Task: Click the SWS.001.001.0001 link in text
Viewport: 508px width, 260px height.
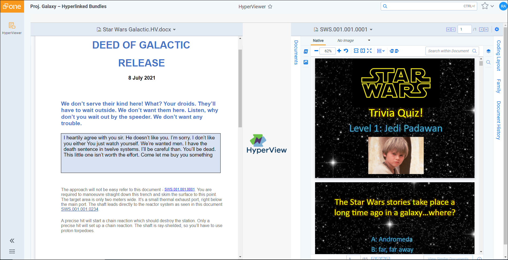Action: coord(180,190)
